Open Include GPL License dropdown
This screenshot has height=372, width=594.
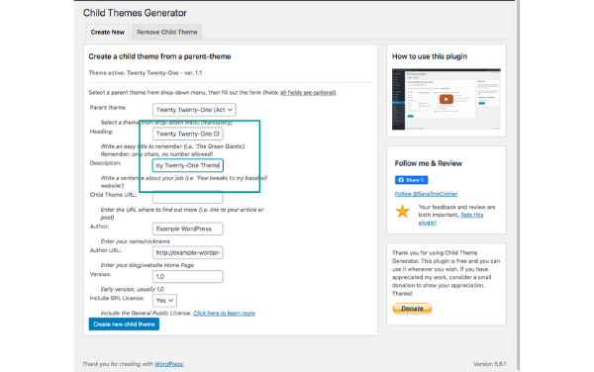164,301
